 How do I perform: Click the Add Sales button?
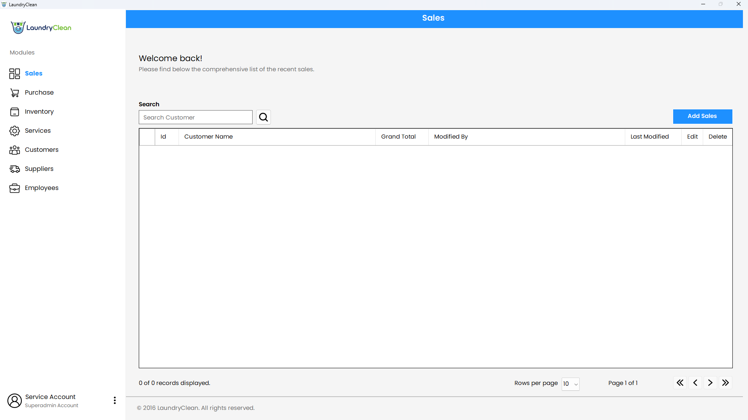(702, 116)
